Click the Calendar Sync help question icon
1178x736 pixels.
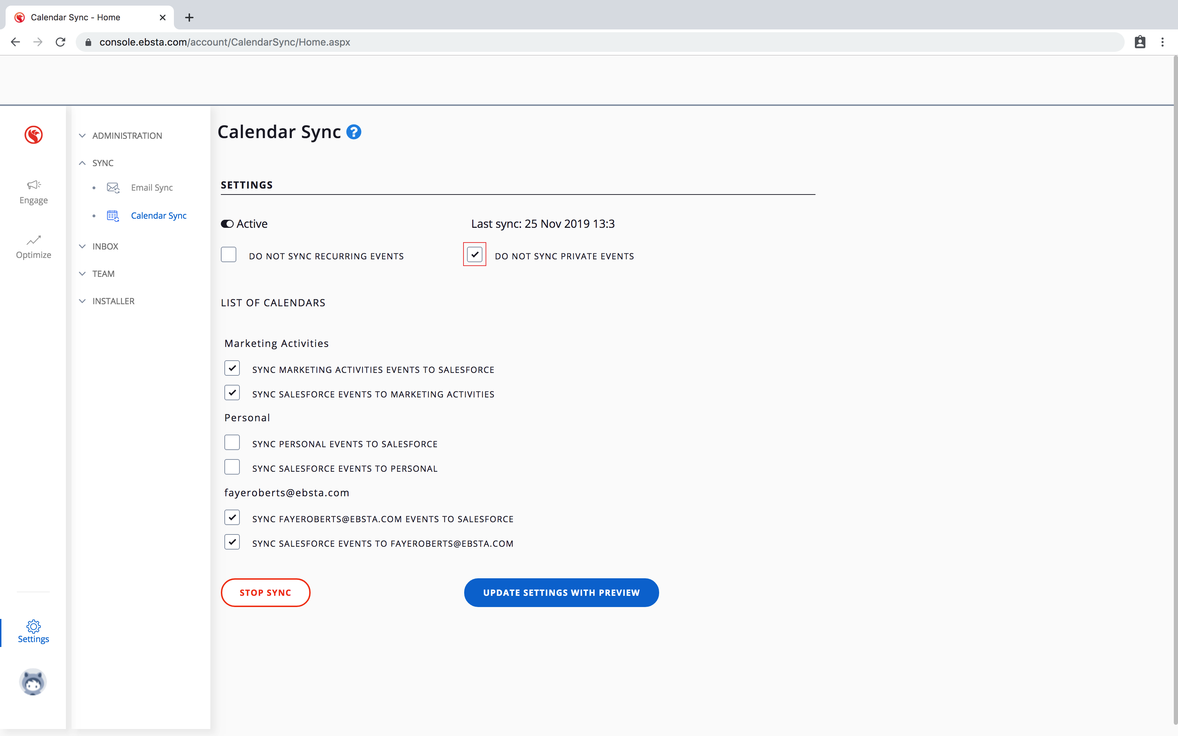[354, 132]
